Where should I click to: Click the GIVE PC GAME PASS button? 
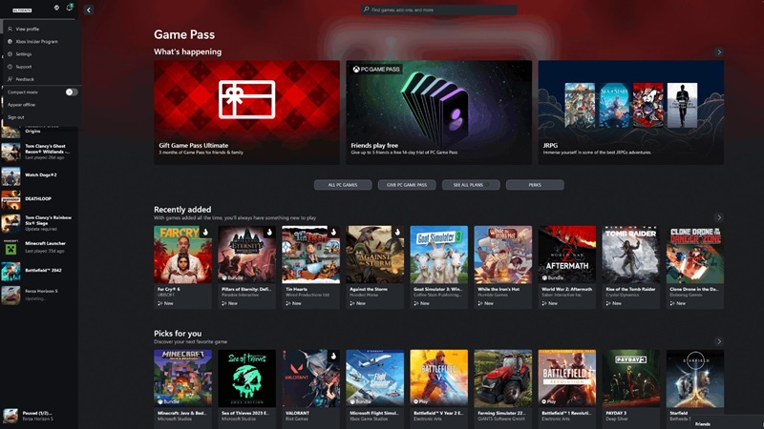pos(407,185)
